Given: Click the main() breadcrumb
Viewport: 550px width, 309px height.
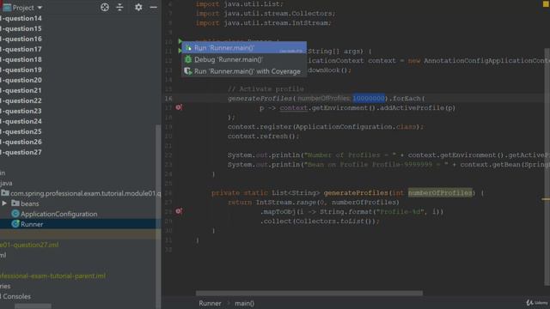Looking at the screenshot, I should click(x=244, y=303).
